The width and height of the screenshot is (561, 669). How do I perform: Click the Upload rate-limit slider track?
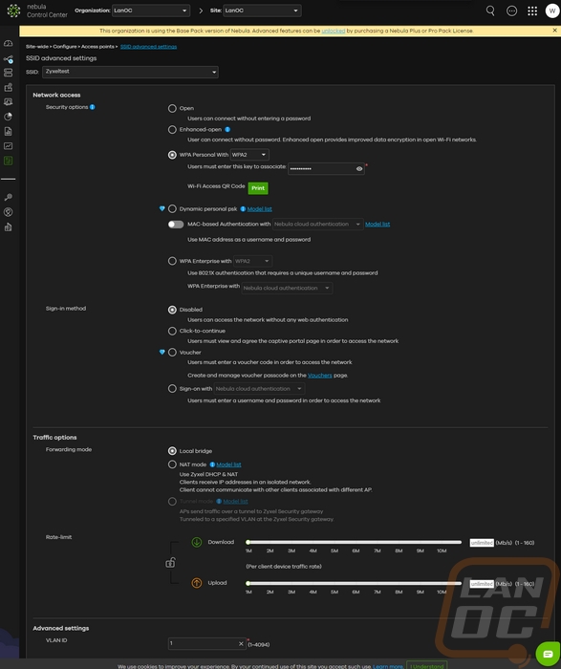354,583
